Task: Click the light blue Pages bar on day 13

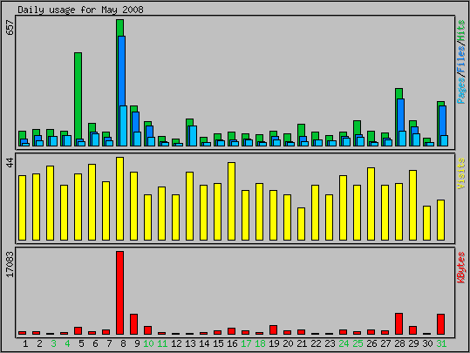Action: pos(193,136)
